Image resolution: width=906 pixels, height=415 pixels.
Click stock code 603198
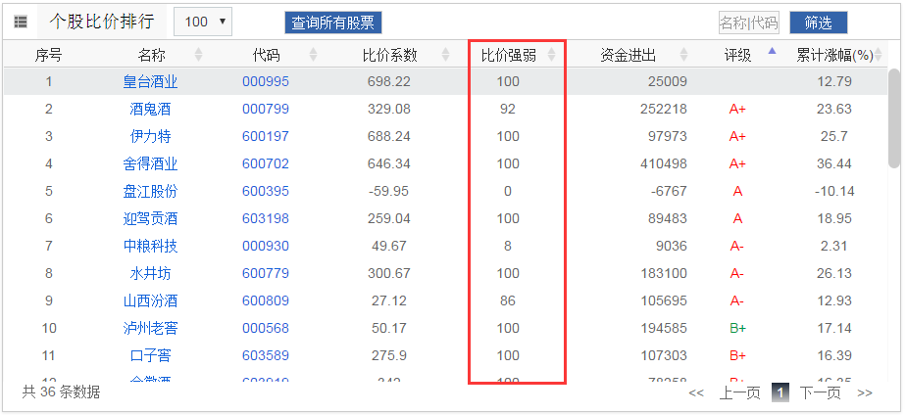pos(266,218)
